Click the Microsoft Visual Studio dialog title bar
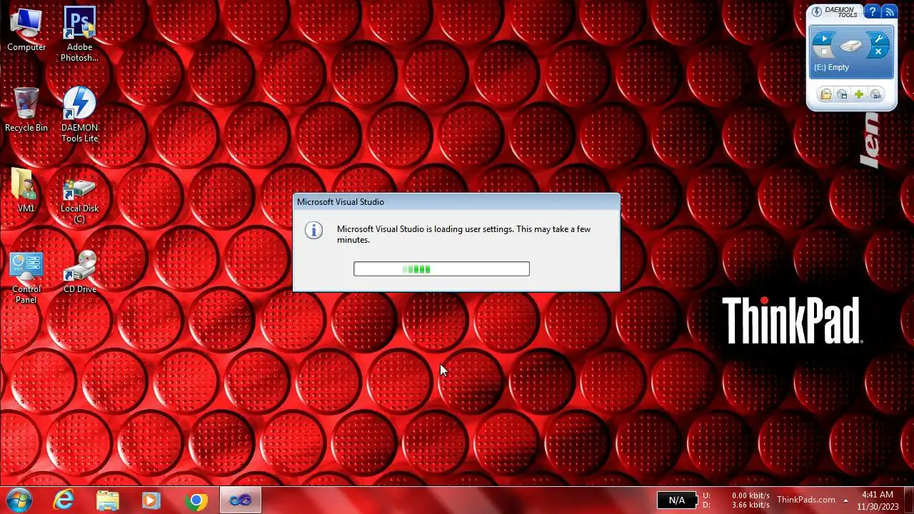 coord(456,202)
